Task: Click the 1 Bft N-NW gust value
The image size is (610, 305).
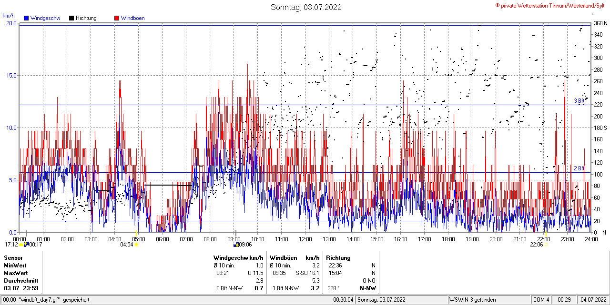Action: tap(286, 288)
